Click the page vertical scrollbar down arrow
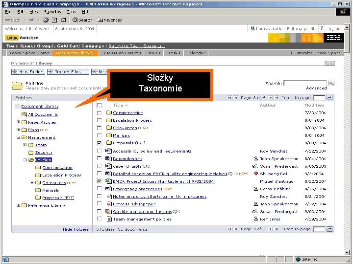Screen dimensions: 353x264 (x=347, y=253)
